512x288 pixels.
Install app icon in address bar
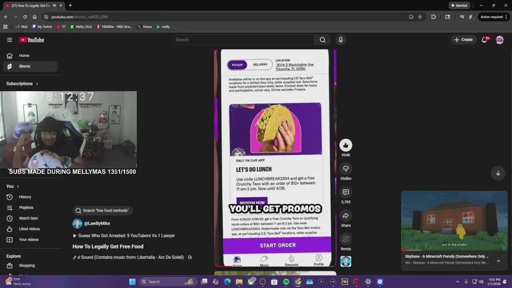tap(411, 17)
